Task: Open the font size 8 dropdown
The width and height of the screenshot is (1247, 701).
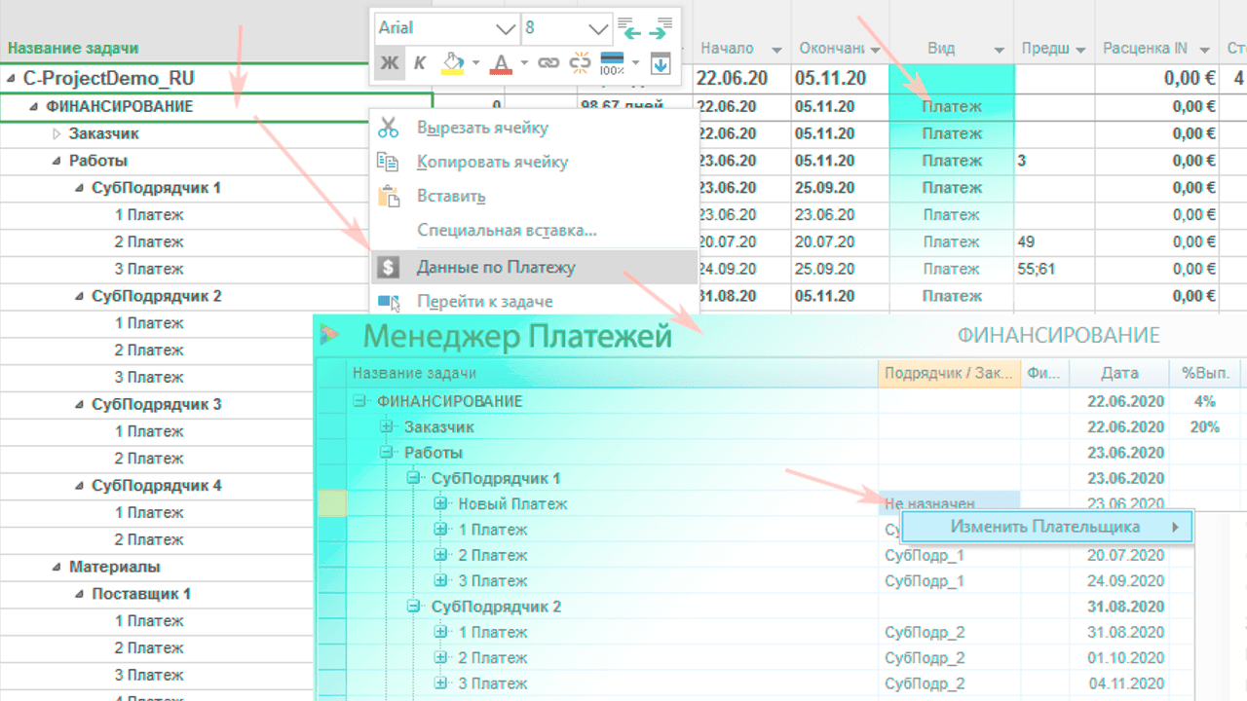Action: [x=596, y=28]
